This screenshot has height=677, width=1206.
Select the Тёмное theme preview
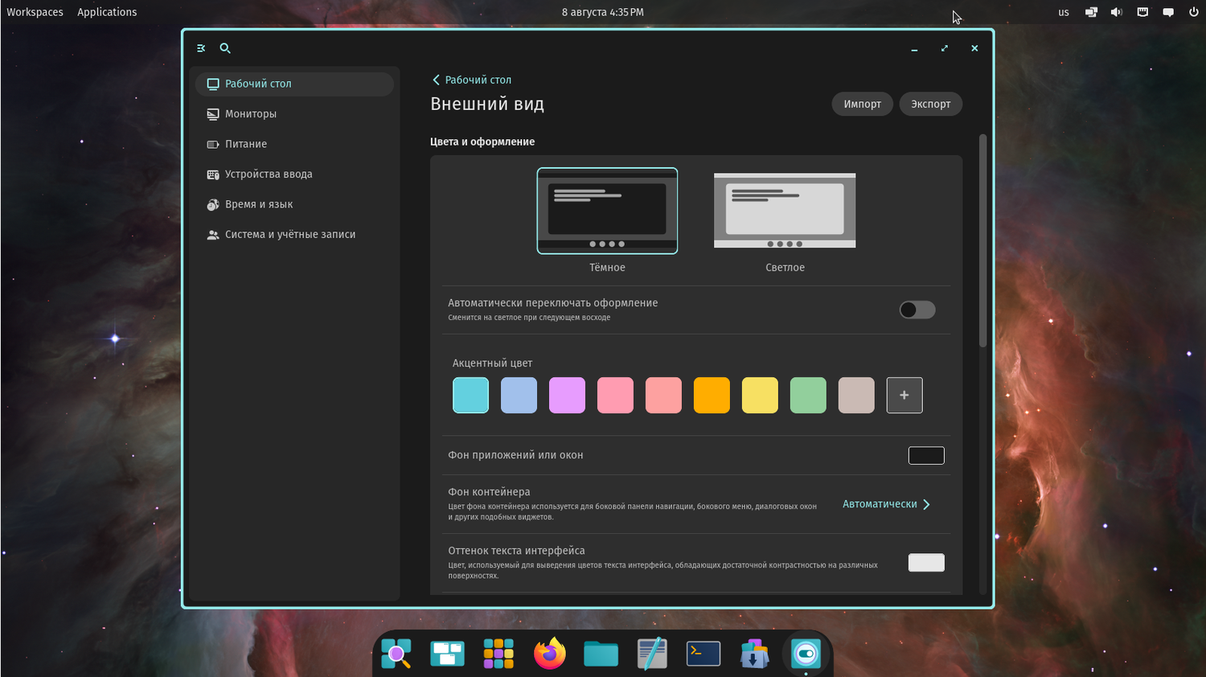click(x=607, y=211)
